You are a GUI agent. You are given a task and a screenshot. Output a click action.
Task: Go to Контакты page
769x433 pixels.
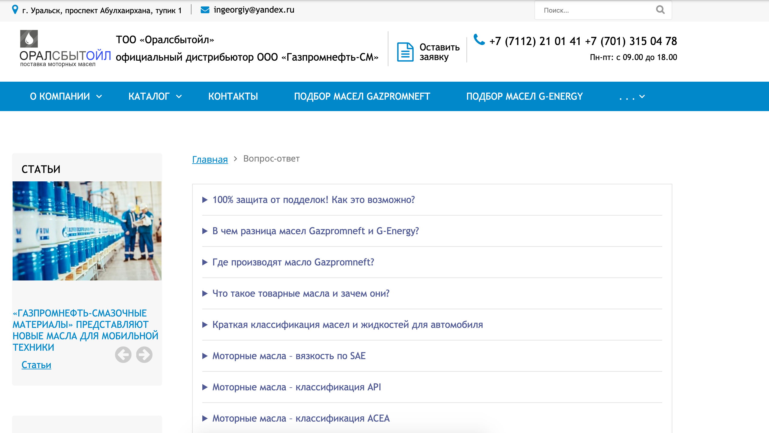(x=233, y=96)
